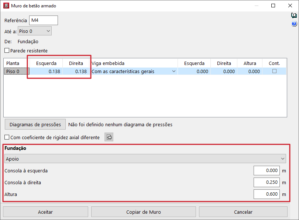This screenshot has height=220, width=299.
Task: Click icon beside axial rigidity coefficient checkbox
Action: 109,137
